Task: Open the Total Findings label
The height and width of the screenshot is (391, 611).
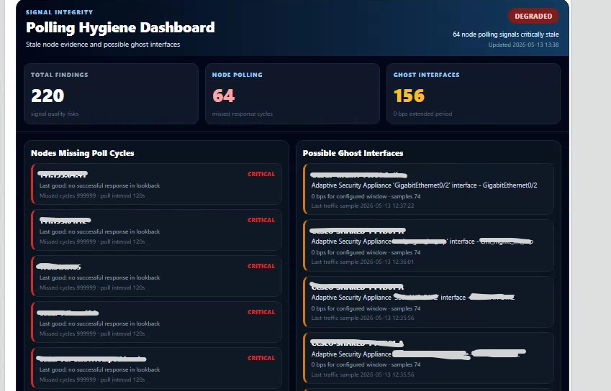Action: click(x=60, y=75)
